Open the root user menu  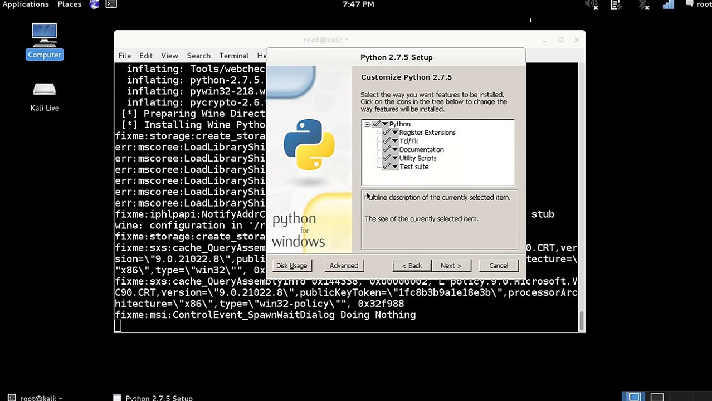coord(704,4)
